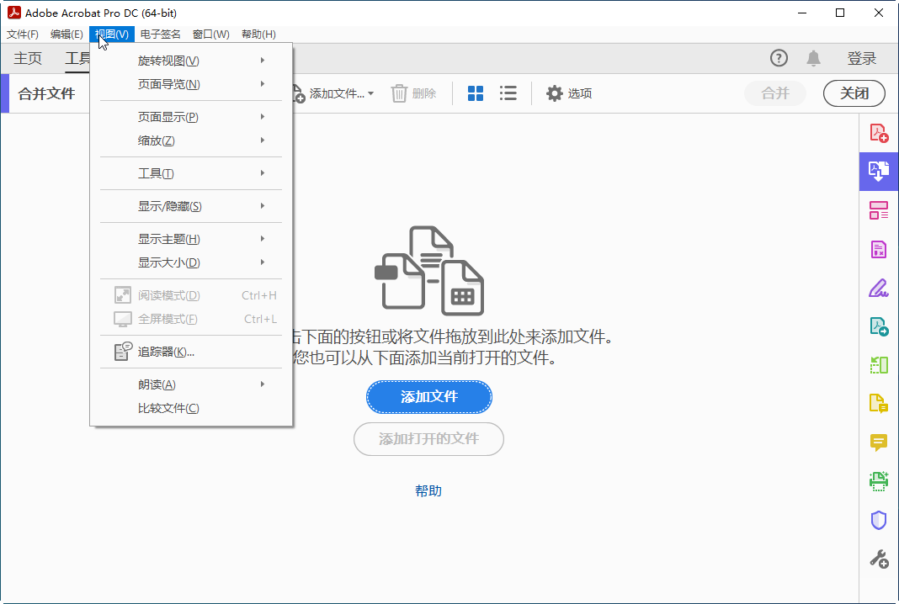Select the purple 填写和签名 pen icon
Viewport: 899px width, 604px height.
[x=879, y=288]
